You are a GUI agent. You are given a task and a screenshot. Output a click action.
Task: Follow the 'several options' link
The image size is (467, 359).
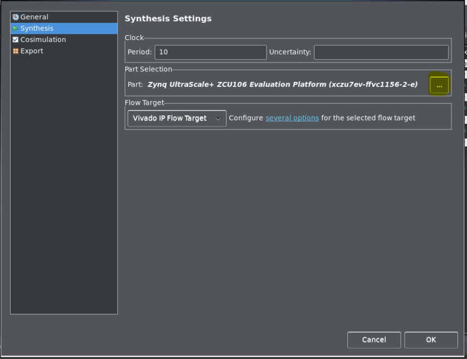292,118
